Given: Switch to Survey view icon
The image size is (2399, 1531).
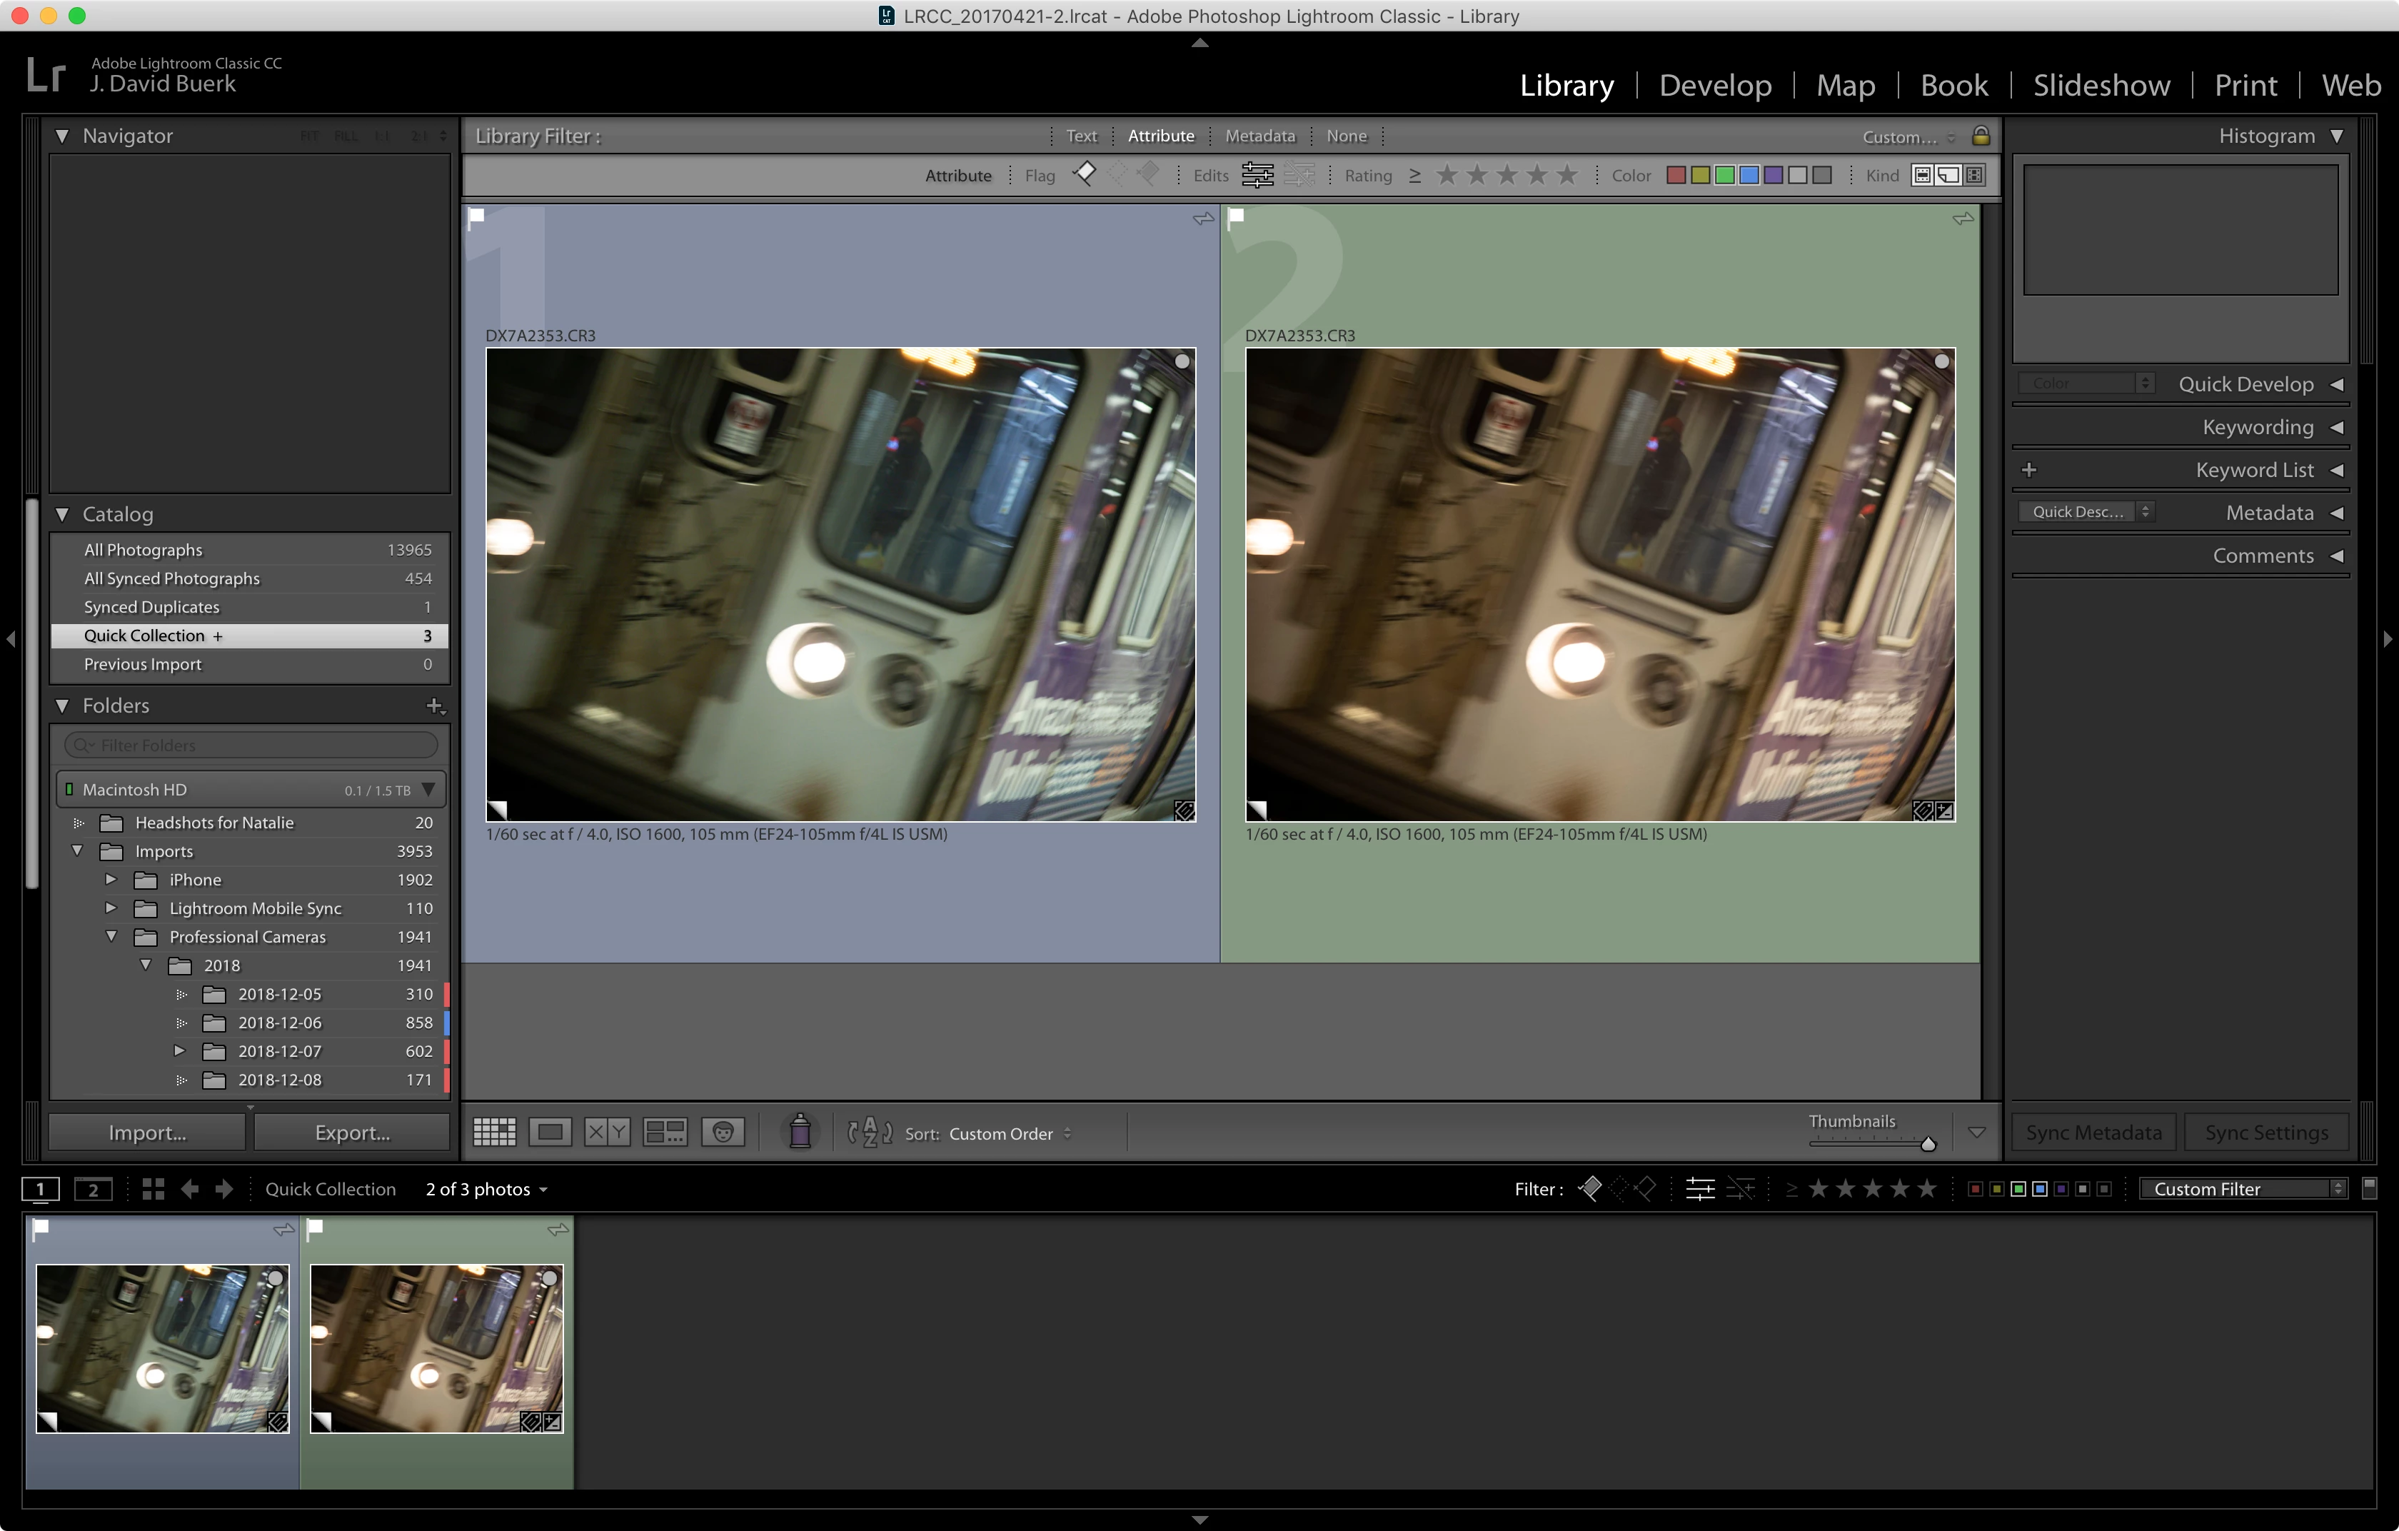Looking at the screenshot, I should pos(665,1133).
